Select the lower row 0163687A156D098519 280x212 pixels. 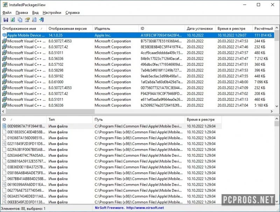coord(111,138)
